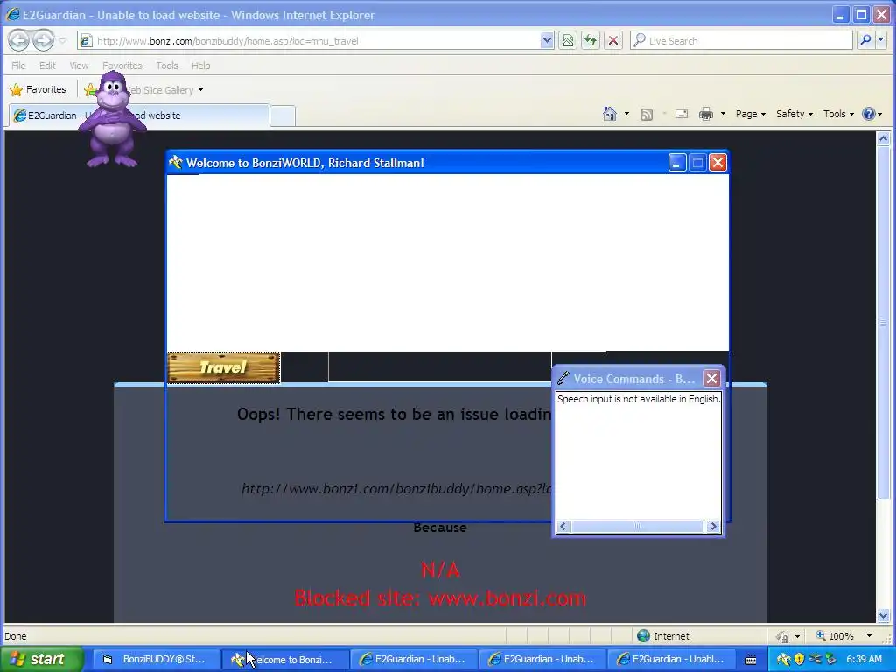This screenshot has height=672, width=896.
Task: Expand the Home button dropdown arrow
Action: pyautogui.click(x=626, y=114)
